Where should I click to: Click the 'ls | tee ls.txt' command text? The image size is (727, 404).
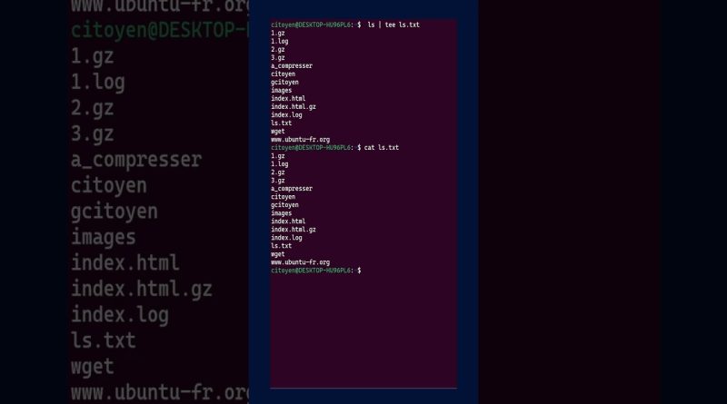point(393,25)
